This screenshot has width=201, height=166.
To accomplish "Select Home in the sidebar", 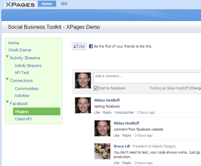I will (14, 43).
